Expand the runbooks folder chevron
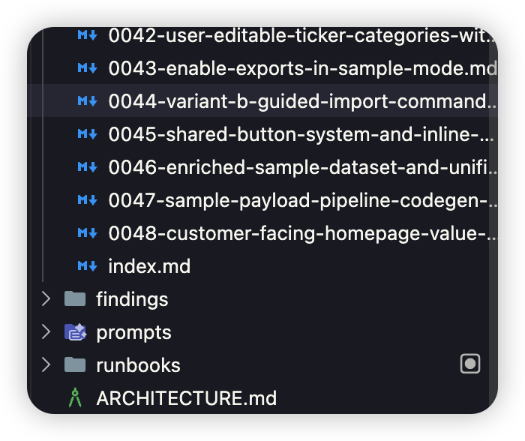This screenshot has width=525, height=441. pyautogui.click(x=46, y=365)
